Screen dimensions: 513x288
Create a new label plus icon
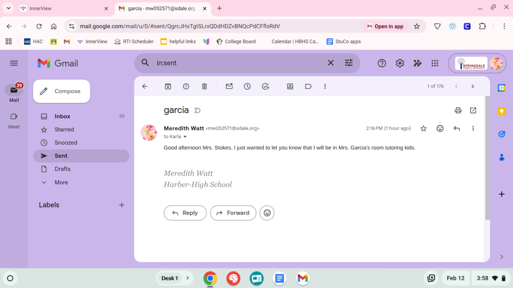[122, 205]
